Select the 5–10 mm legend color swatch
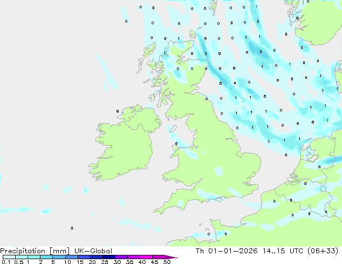This screenshot has width=342, height=264. (59, 257)
